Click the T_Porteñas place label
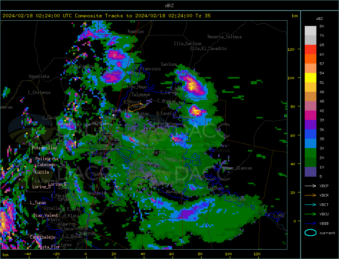This screenshot has height=259, width=339. [x=165, y=124]
